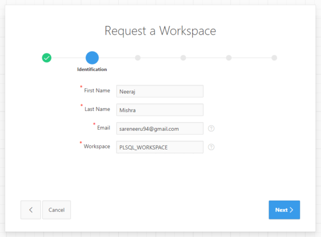Jump to the fifth wizard step dot
The image size is (321, 237).
click(228, 58)
